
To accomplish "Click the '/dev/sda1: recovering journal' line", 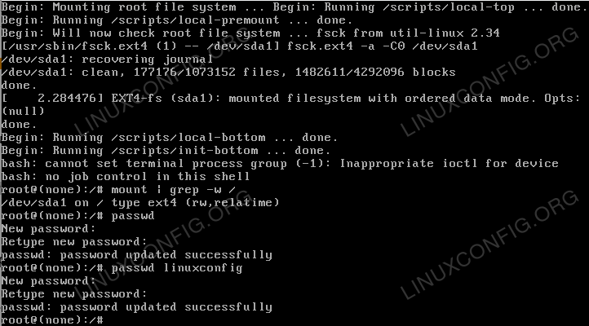I will (x=107, y=59).
